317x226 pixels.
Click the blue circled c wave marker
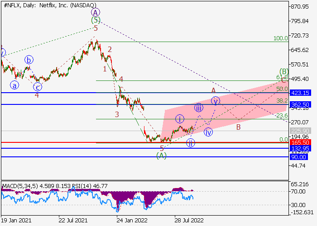tap(38, 87)
